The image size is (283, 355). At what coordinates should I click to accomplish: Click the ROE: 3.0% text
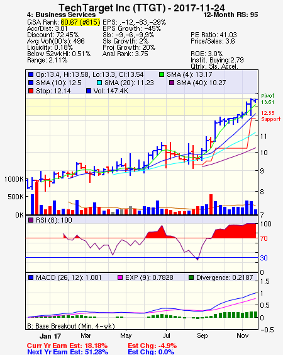click(206, 54)
